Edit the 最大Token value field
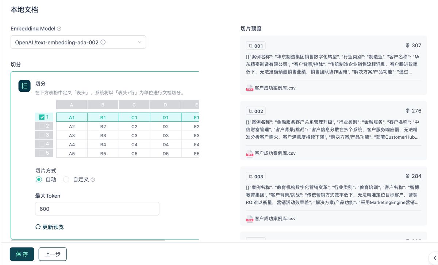This screenshot has width=438, height=265. point(97,209)
